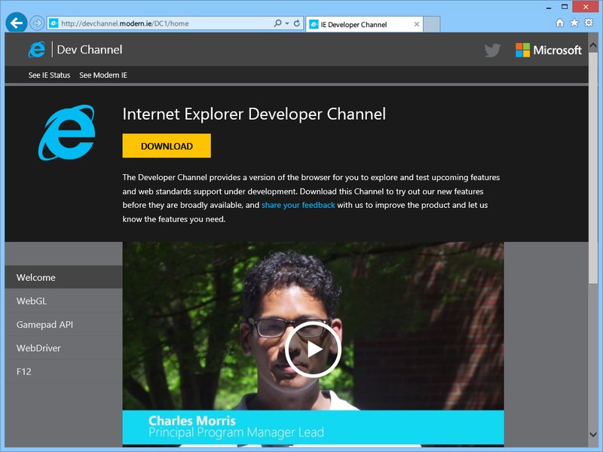Click the Charles Morris name caption
Viewport: 603px width, 452px height.
pyautogui.click(x=192, y=420)
